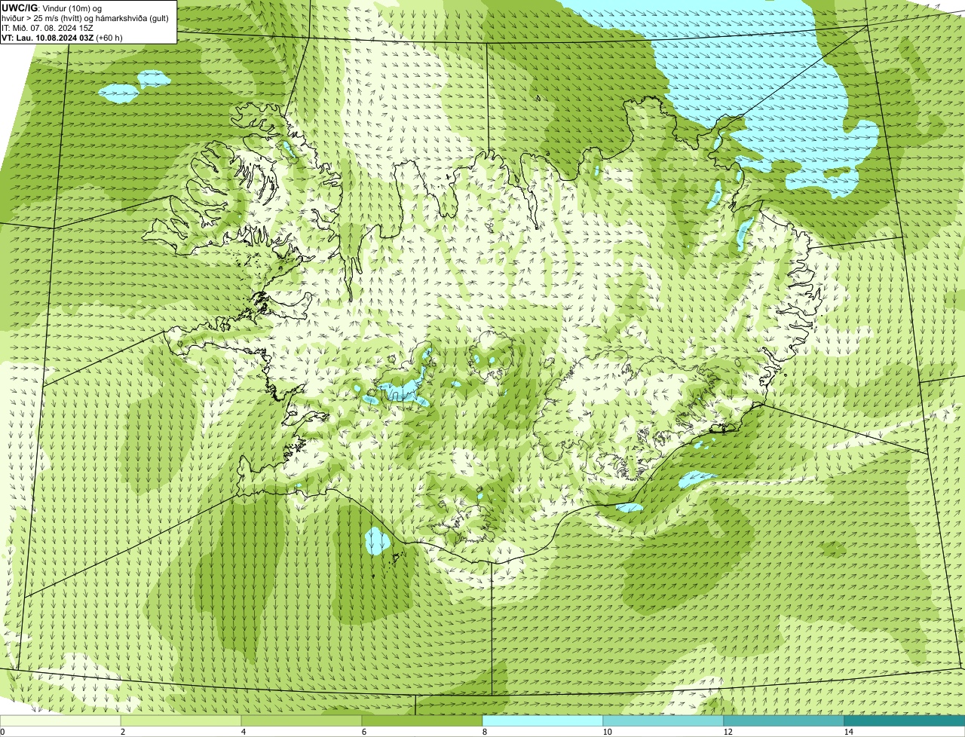Screen dimensions: 965x737
Task: Click the 'UWC/IG: Vindur (10m) og' title line
Action: 53,8
